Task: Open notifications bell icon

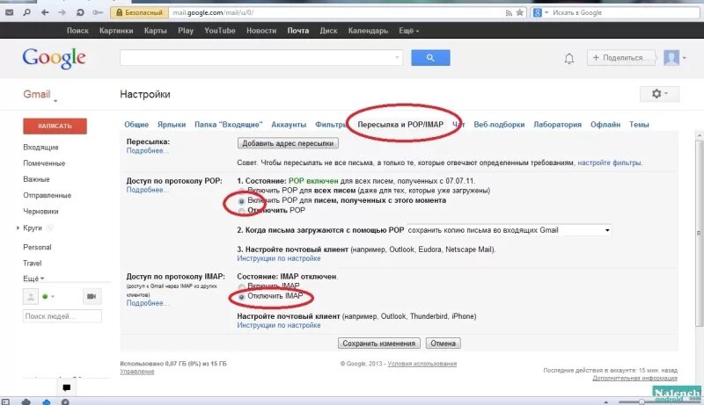Action: [568, 58]
